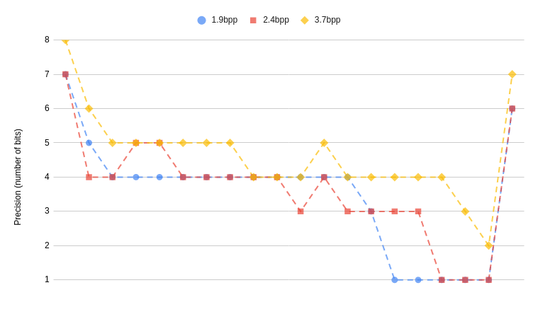Screen dimensions: 538x331
Task: Click the yellow diamond 3.7bpp legend marker
Action: pos(305,21)
